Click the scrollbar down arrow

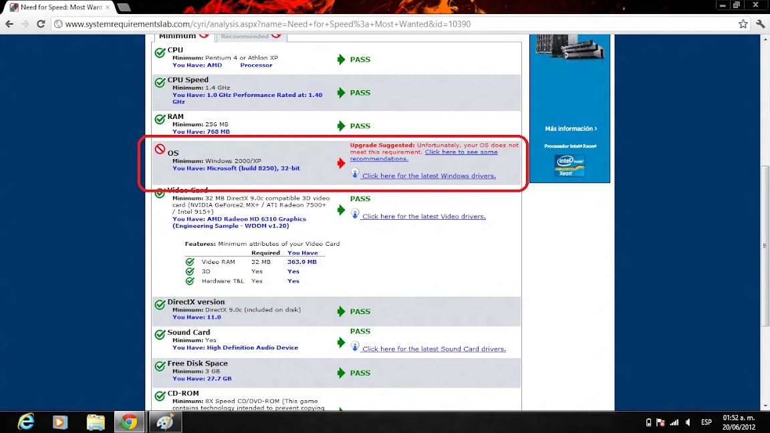[765, 406]
